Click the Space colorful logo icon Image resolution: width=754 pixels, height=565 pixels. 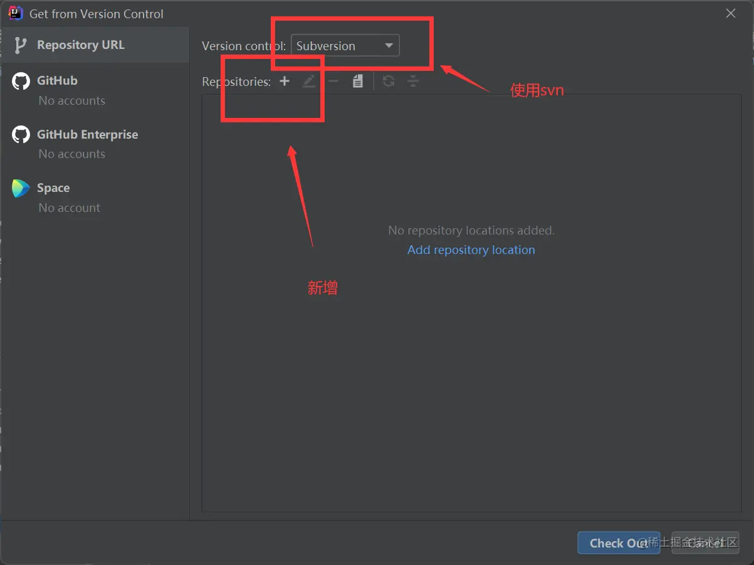pos(21,188)
